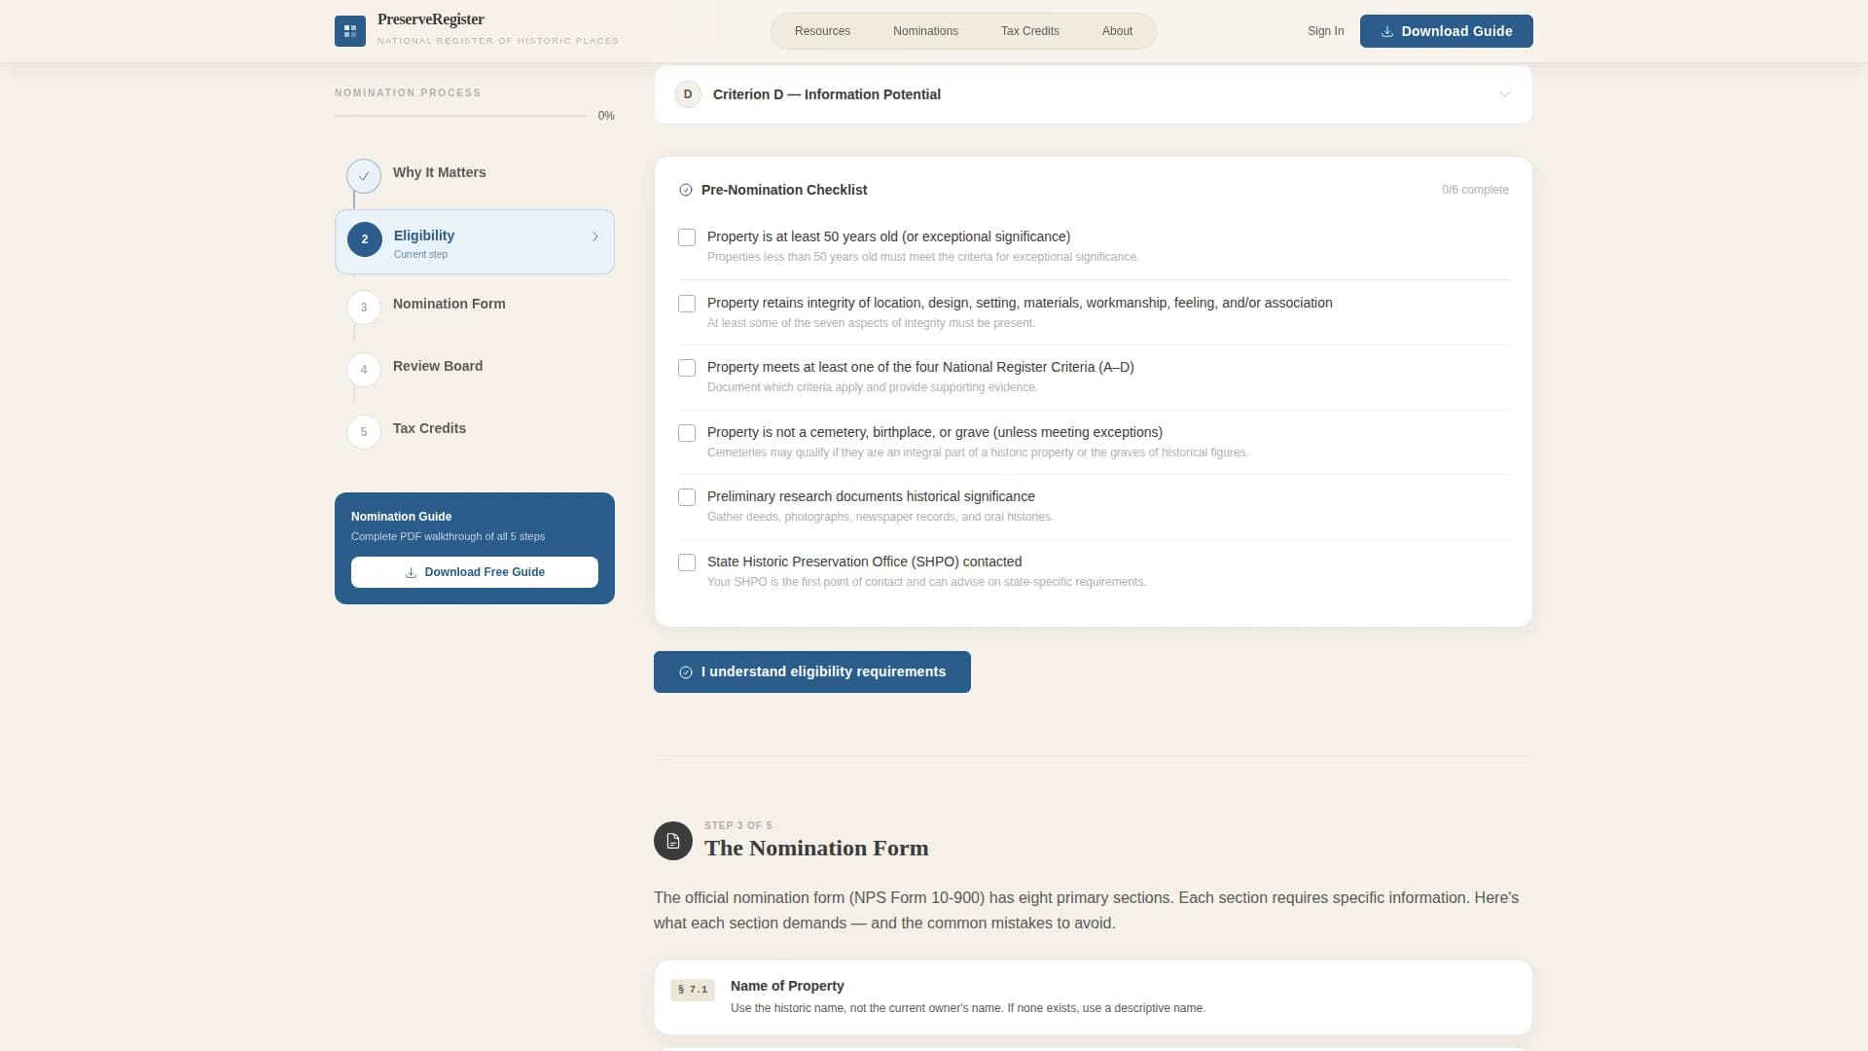Click the download icon in Download Free Guide
Screen dimensions: 1868x1051
coord(411,572)
